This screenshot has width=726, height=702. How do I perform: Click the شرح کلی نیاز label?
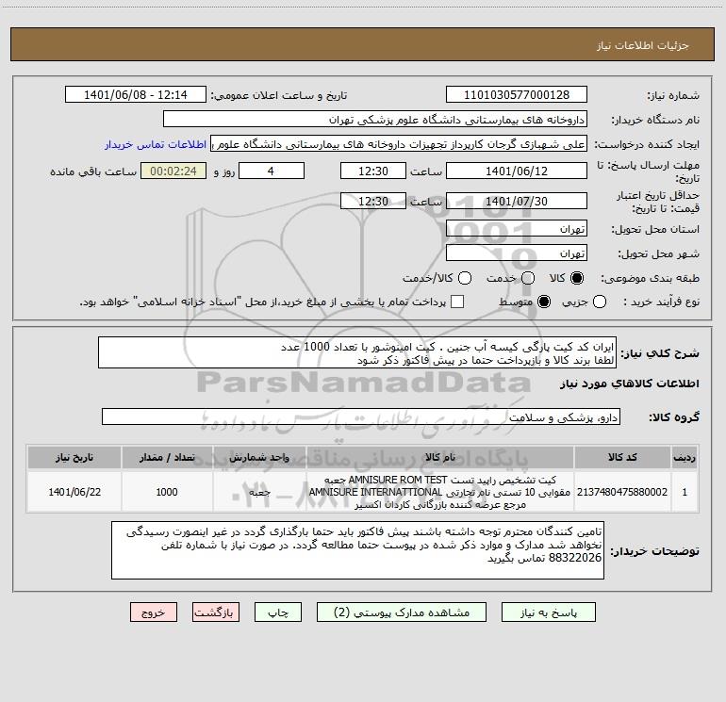tap(660, 353)
